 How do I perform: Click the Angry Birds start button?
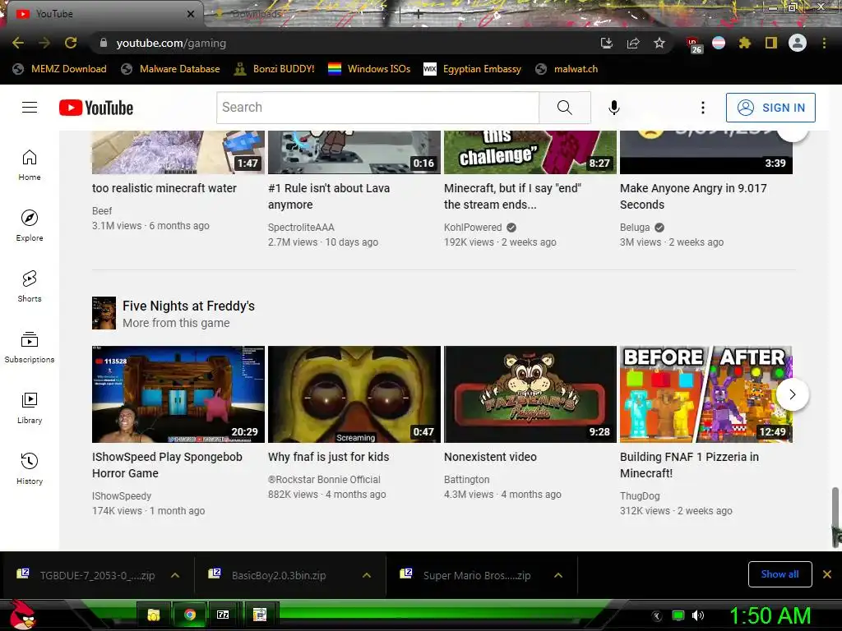coord(22,615)
